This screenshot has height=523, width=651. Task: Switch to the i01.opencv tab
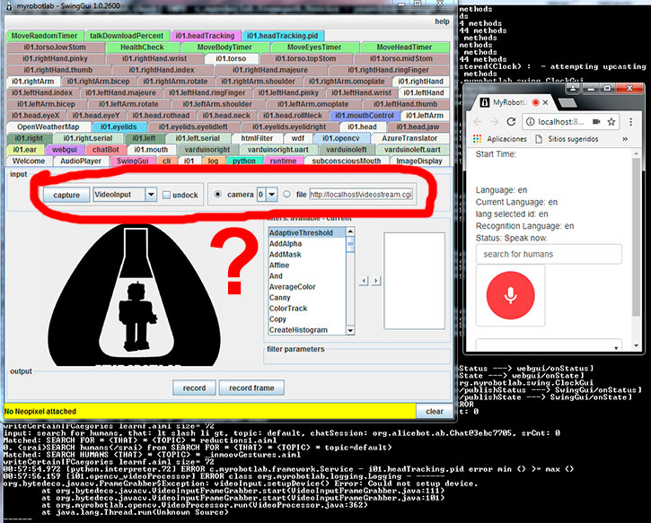coord(341,138)
